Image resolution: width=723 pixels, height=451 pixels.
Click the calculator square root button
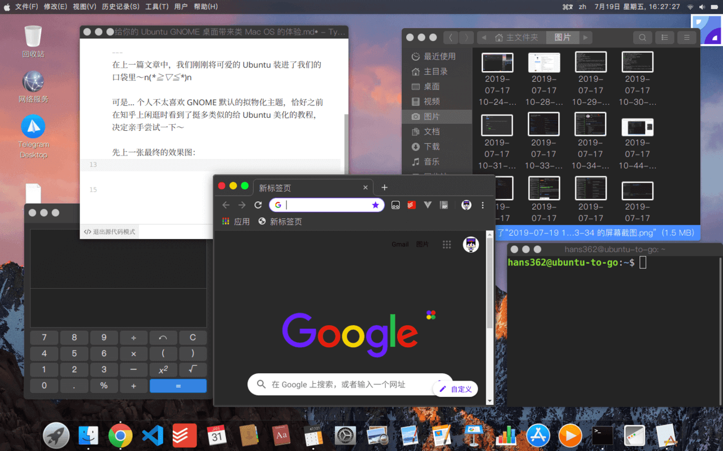point(193,370)
